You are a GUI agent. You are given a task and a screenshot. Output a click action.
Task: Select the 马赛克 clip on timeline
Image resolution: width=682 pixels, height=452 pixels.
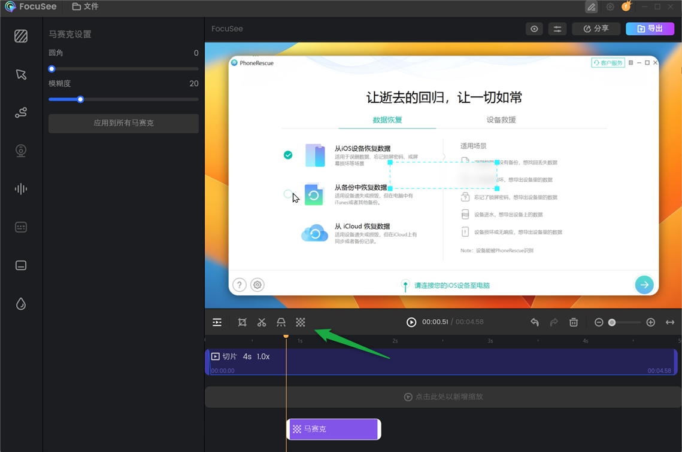334,429
